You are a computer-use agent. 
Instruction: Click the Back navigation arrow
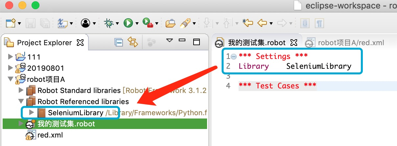pos(262,23)
